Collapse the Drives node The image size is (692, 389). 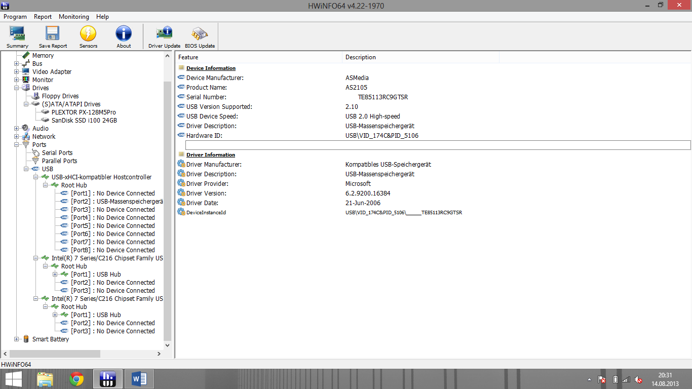[17, 88]
